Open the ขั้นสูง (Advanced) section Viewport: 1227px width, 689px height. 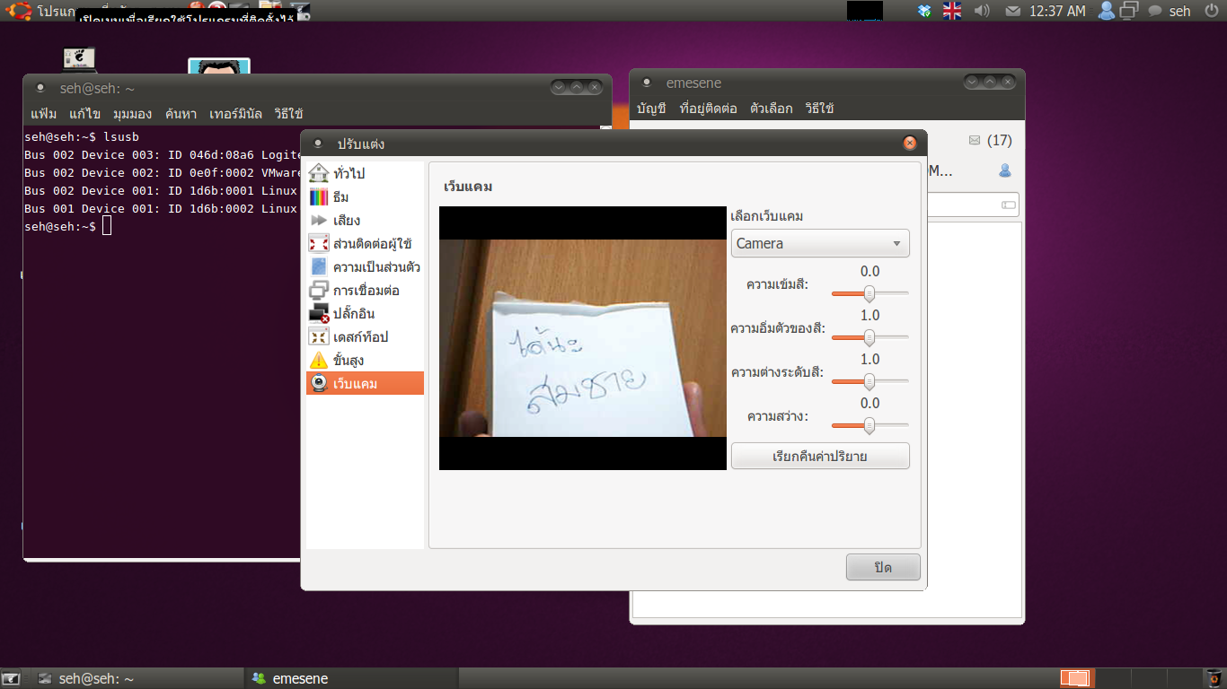coord(365,360)
